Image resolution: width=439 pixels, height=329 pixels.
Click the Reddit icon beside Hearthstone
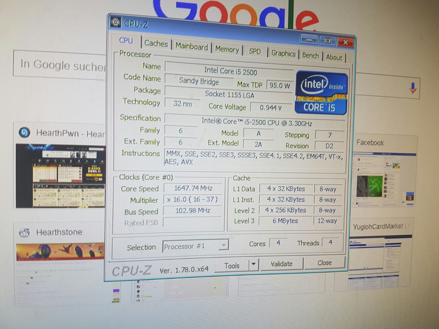point(24,232)
